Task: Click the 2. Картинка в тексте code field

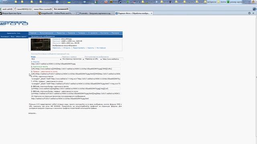Action: pos(75,69)
